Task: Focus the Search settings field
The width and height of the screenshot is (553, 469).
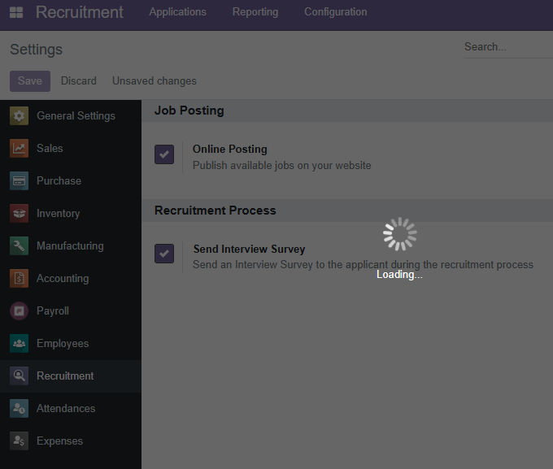Action: click(x=508, y=47)
